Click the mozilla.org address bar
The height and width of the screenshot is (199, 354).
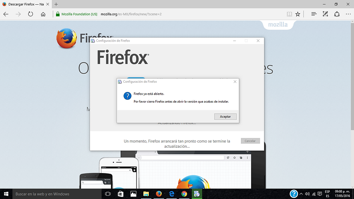(131, 14)
